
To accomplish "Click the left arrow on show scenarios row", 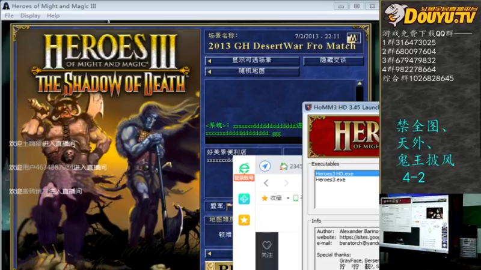I will pyautogui.click(x=209, y=61).
